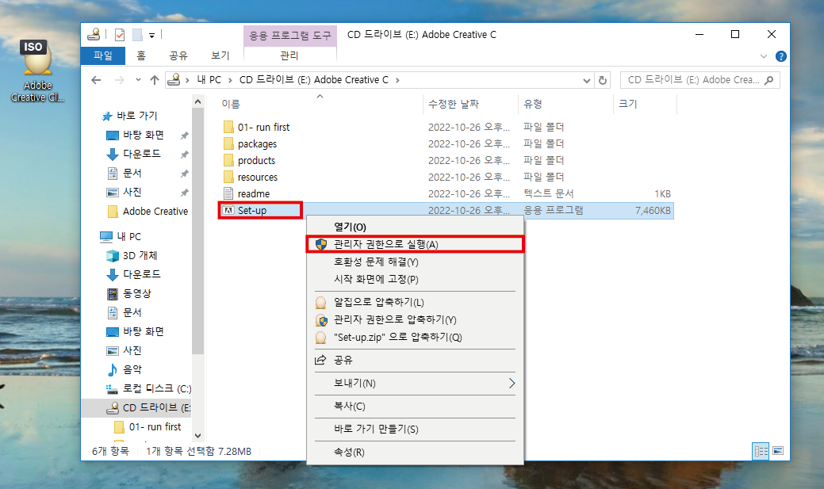Open 속성(R) from context menu
The width and height of the screenshot is (824, 489).
tap(415, 453)
